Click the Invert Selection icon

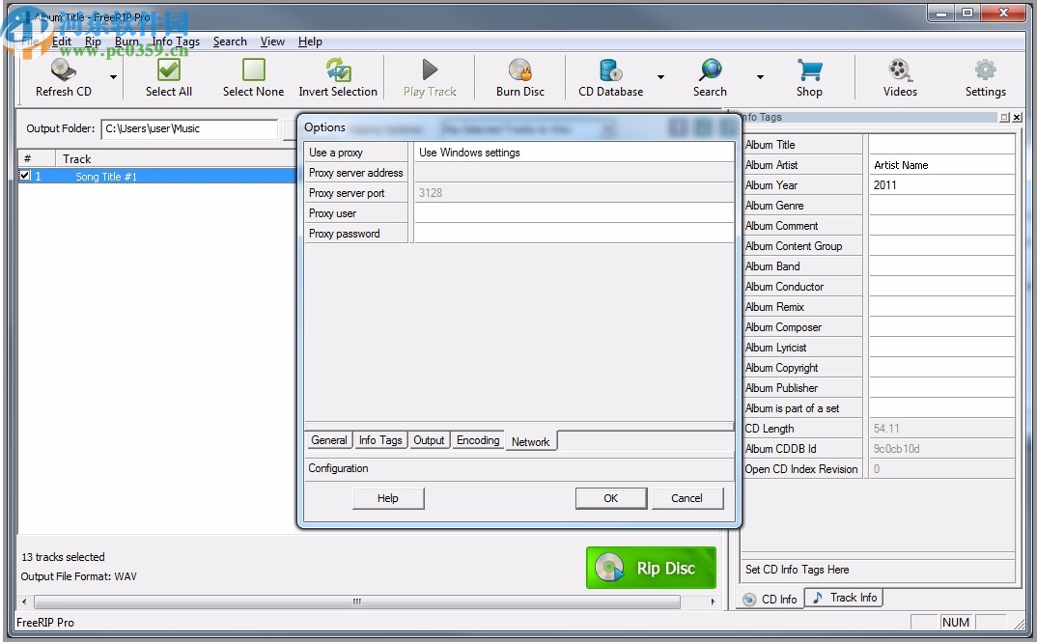[338, 75]
